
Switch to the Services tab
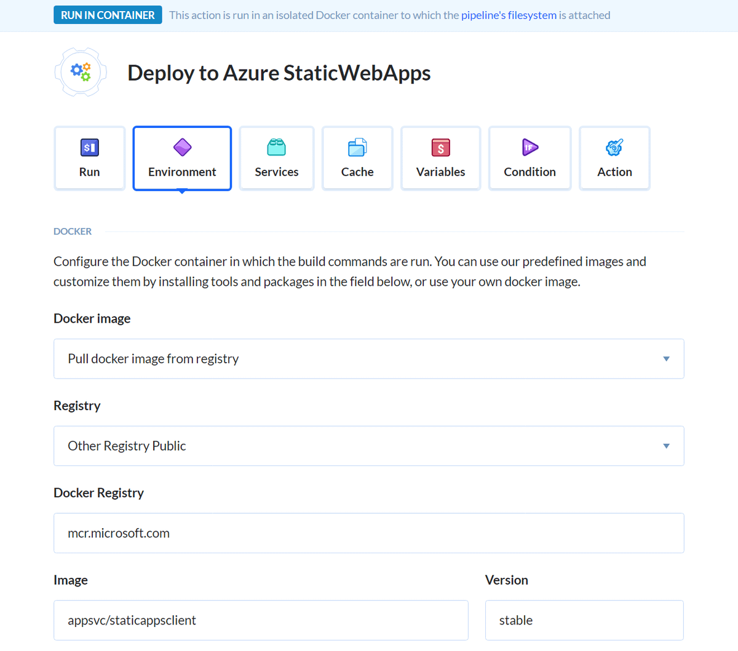[x=276, y=158]
